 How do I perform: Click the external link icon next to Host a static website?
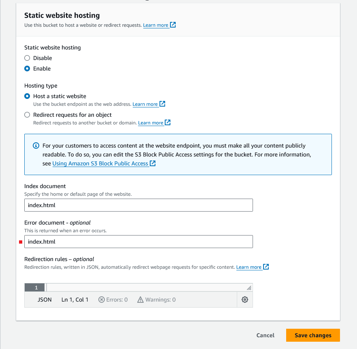click(x=163, y=104)
